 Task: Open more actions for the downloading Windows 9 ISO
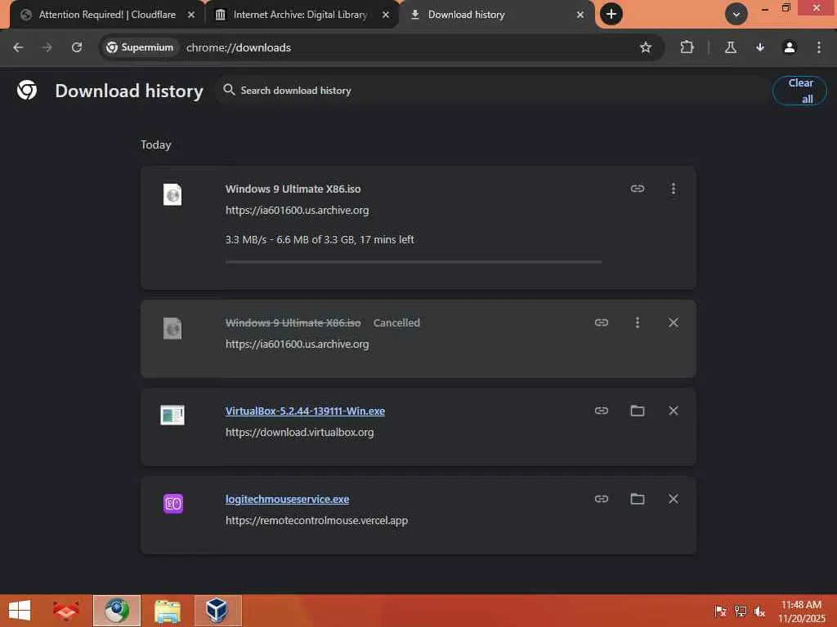(674, 189)
